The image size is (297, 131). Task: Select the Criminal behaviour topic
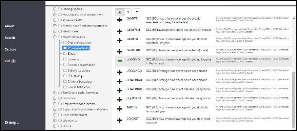(x=80, y=82)
